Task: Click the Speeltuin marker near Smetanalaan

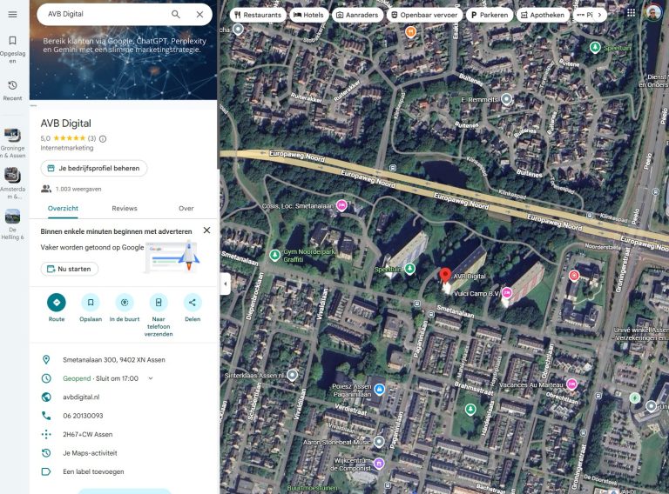Action: 409,269
